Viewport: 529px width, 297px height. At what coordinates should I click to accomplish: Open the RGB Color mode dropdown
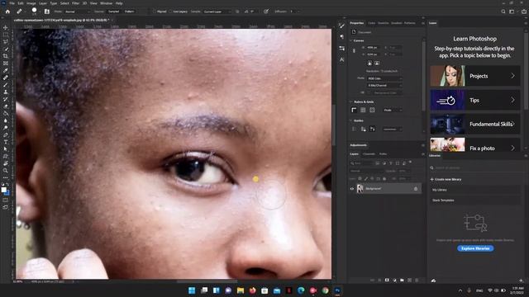pos(384,78)
